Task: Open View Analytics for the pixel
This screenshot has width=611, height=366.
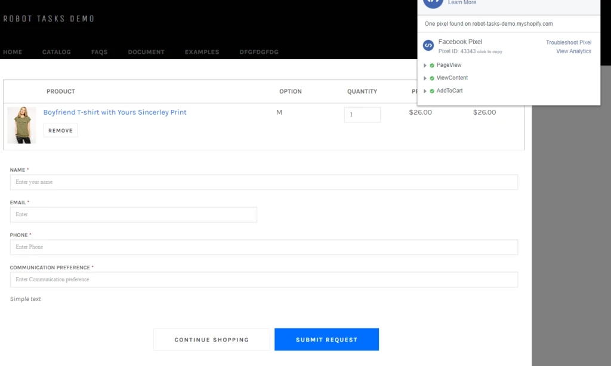Action: [x=573, y=51]
